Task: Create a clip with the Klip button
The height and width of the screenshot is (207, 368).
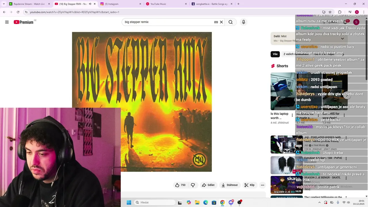Action: pos(250,185)
